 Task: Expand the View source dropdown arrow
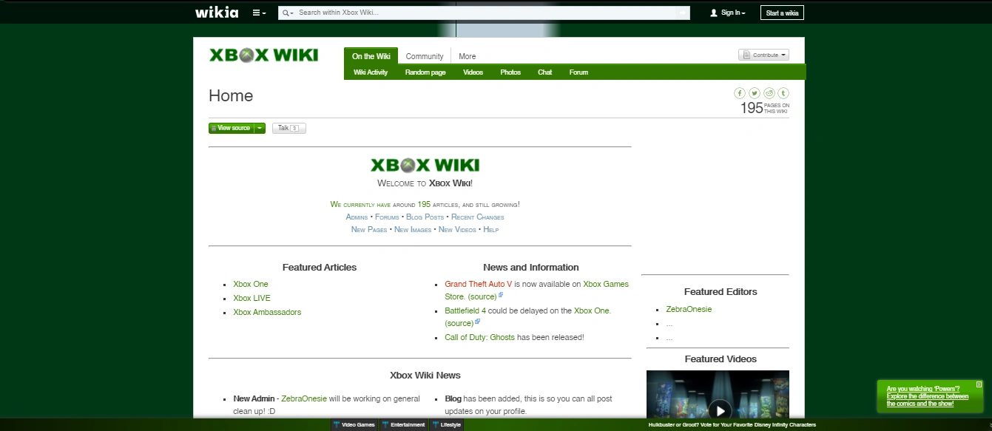[260, 128]
